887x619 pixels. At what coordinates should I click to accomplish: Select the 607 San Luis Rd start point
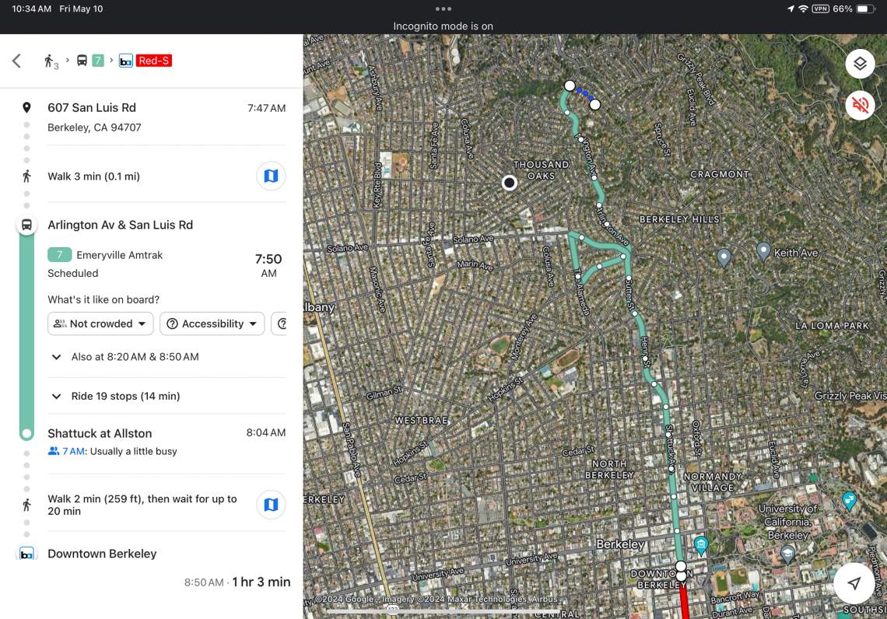click(x=92, y=107)
